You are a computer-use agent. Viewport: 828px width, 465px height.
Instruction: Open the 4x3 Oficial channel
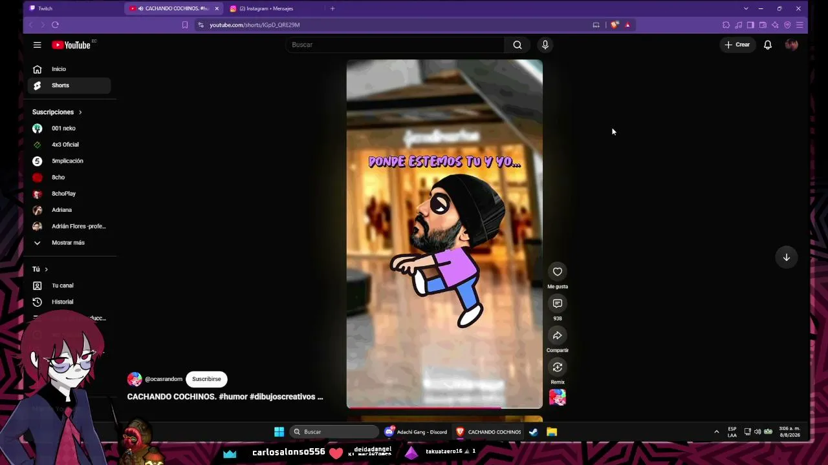tap(69, 145)
